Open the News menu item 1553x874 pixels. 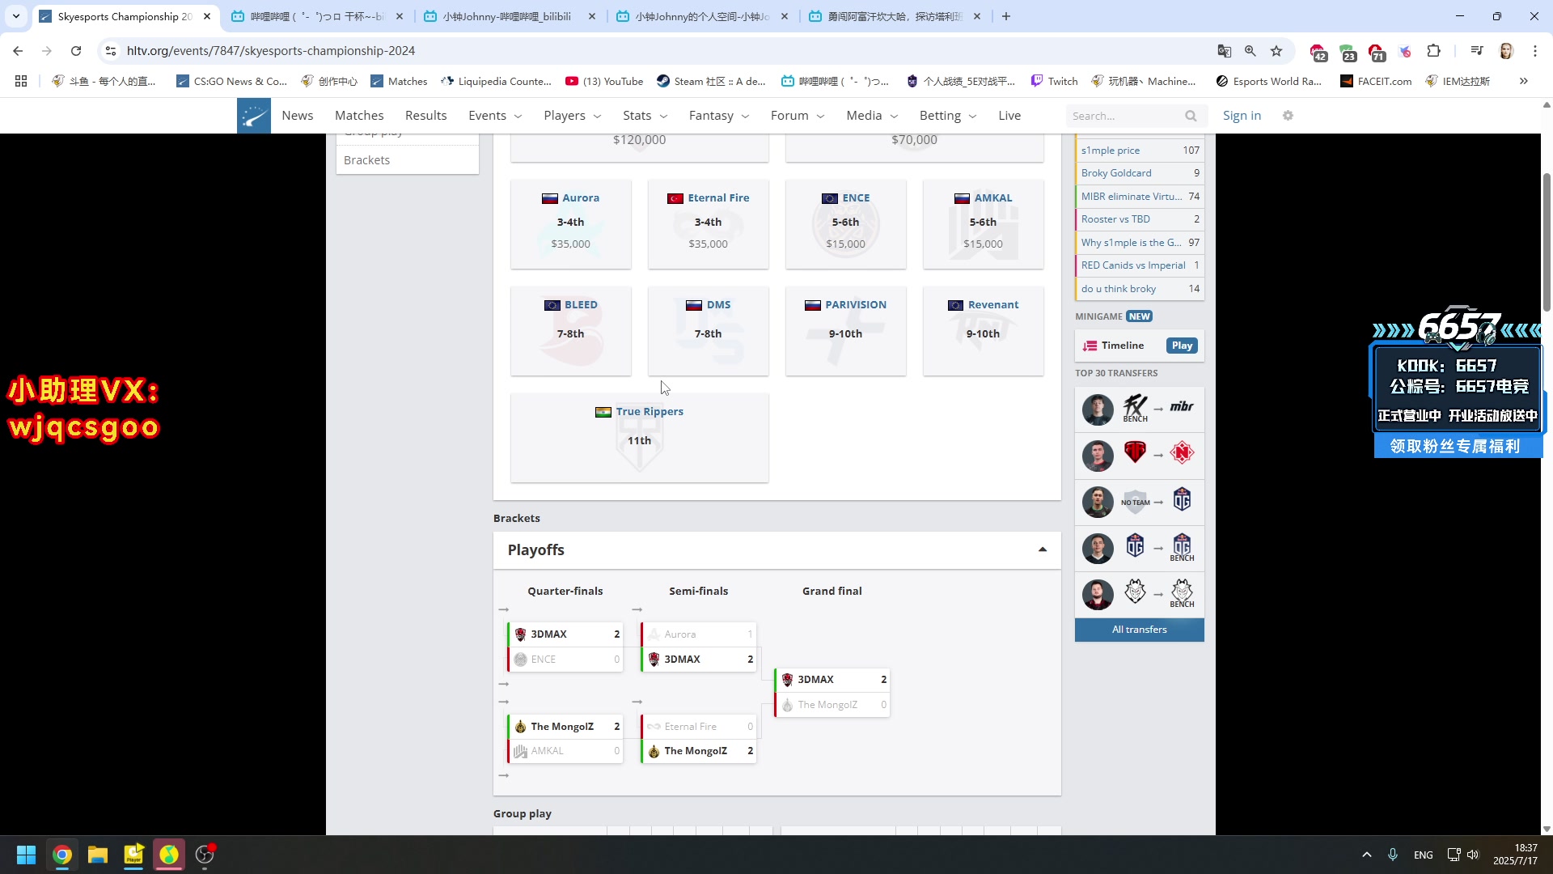298,116
